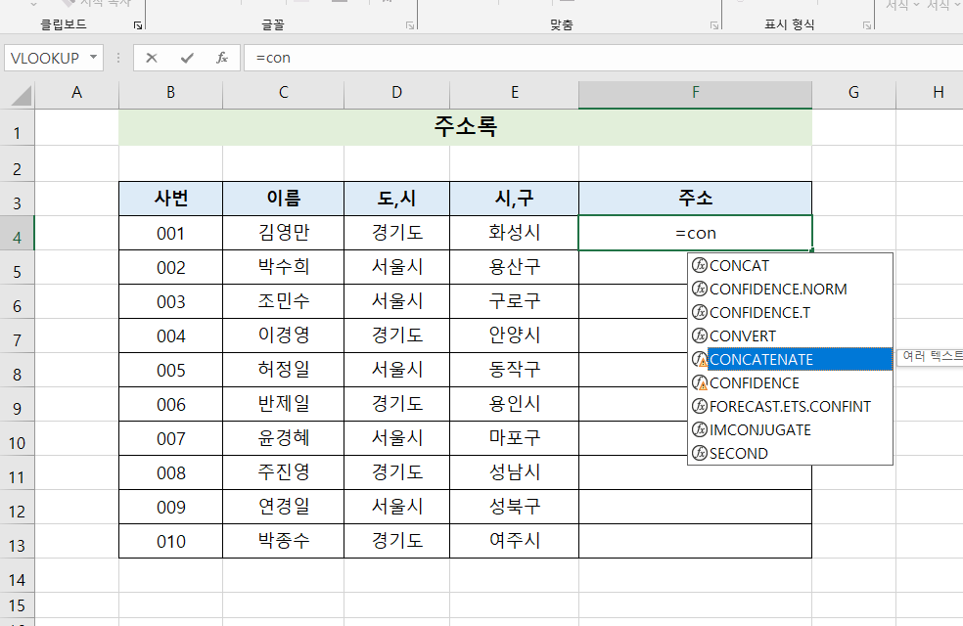963x626 pixels.
Task: Click cell containing 용산구
Action: click(x=515, y=267)
